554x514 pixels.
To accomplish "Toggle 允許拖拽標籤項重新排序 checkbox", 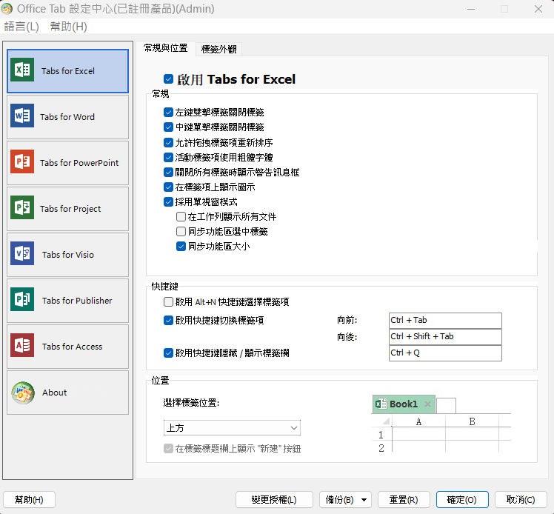I will click(168, 142).
